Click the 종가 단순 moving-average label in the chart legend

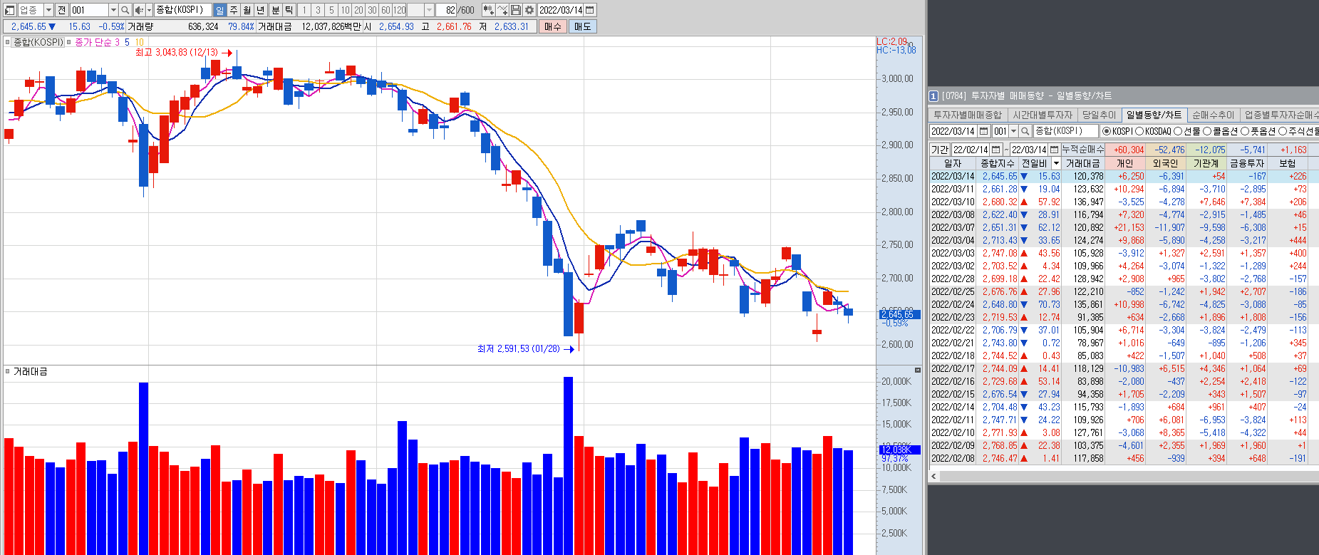click(x=93, y=42)
